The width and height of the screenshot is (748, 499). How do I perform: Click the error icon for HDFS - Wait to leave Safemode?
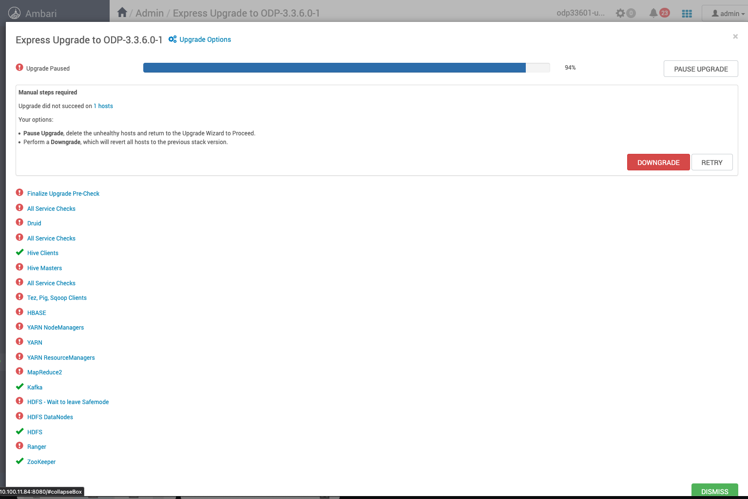point(19,401)
